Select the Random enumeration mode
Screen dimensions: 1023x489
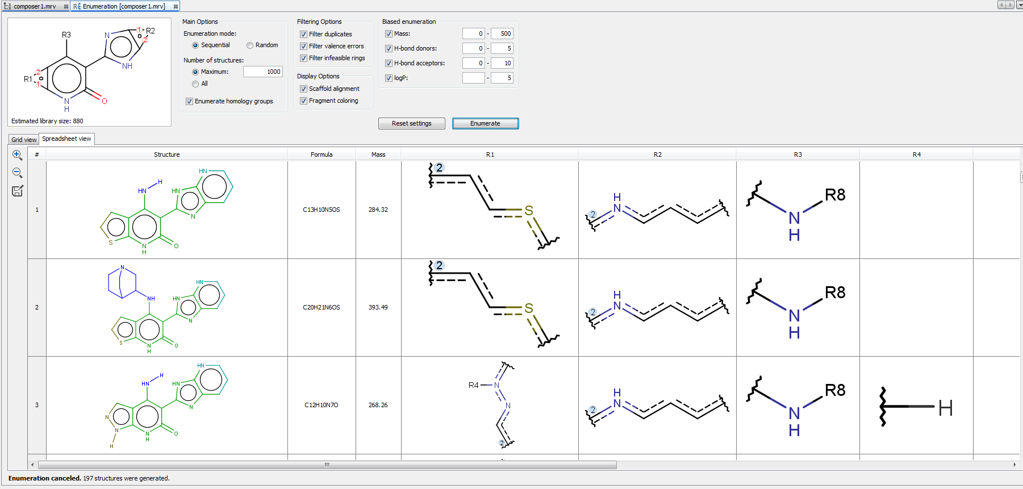250,45
